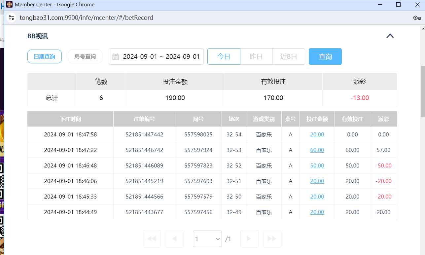The image size is (425, 255).
Task: Switch to 局号查询 query mode
Action: point(85,56)
